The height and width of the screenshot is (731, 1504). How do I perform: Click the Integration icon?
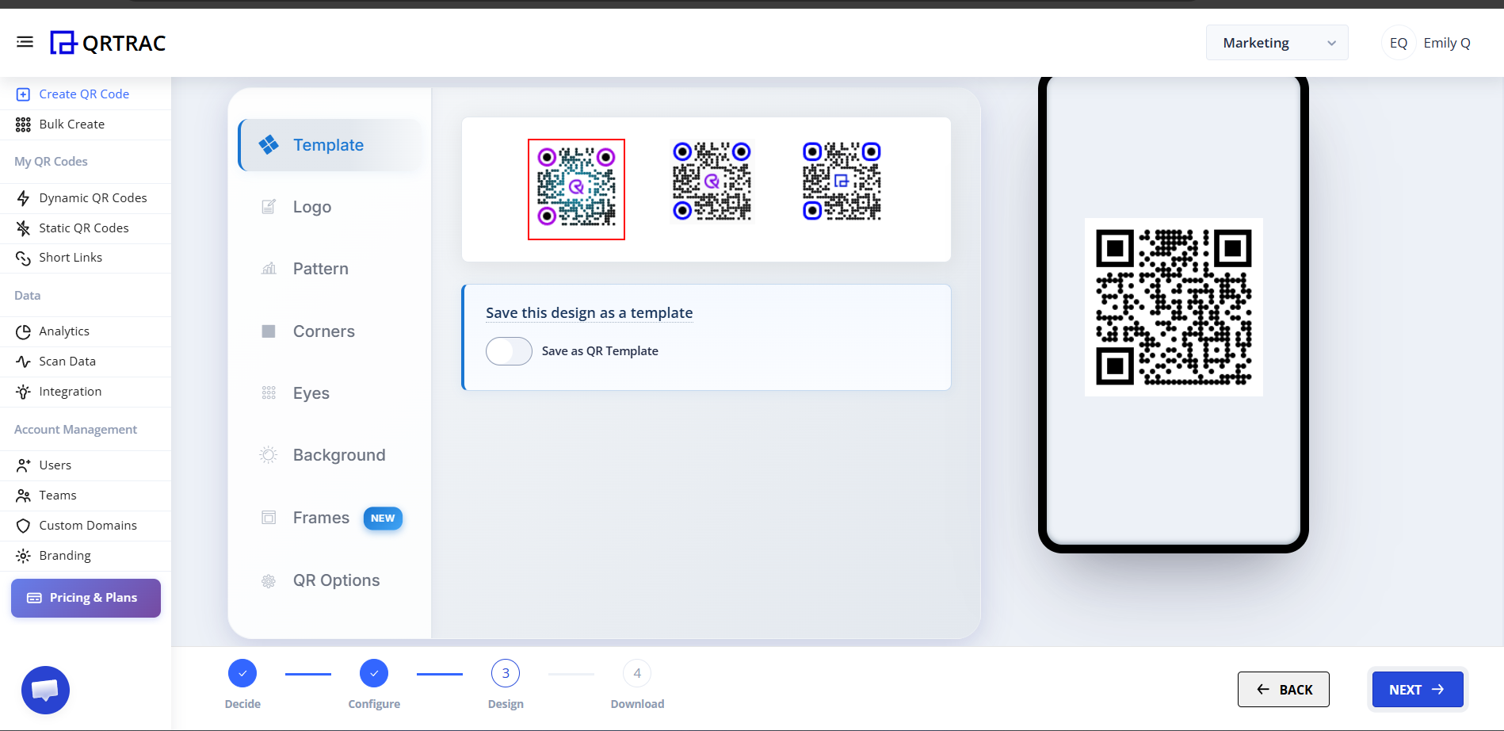pyautogui.click(x=23, y=392)
